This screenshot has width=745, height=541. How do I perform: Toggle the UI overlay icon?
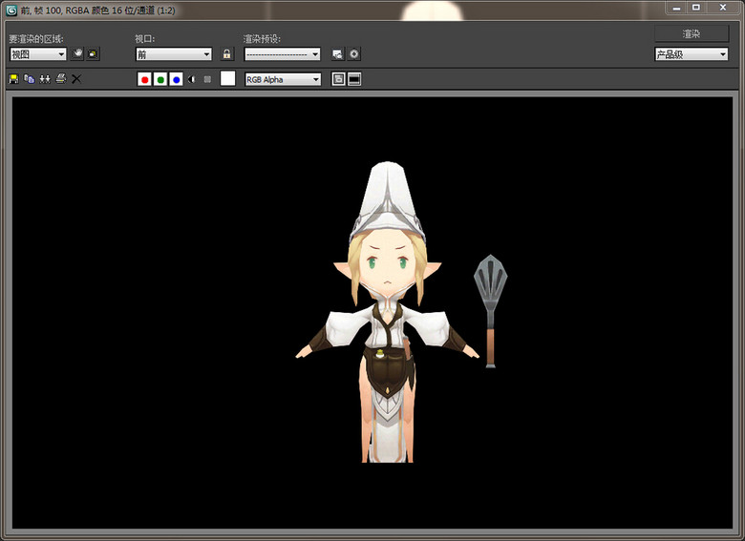(x=338, y=79)
